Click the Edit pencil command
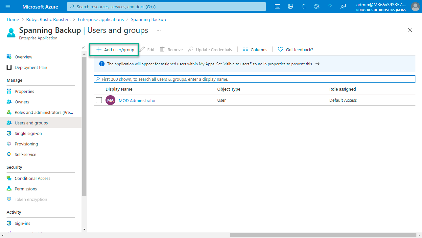Image resolution: width=422 pixels, height=238 pixels. (x=147, y=50)
